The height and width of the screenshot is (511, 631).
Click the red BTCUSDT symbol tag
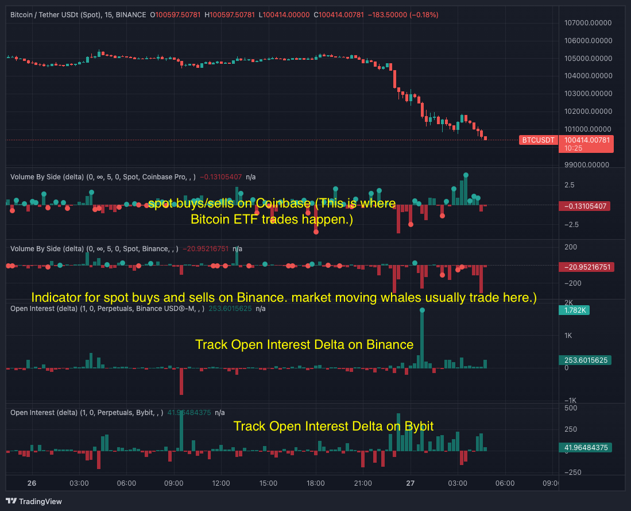[538, 140]
